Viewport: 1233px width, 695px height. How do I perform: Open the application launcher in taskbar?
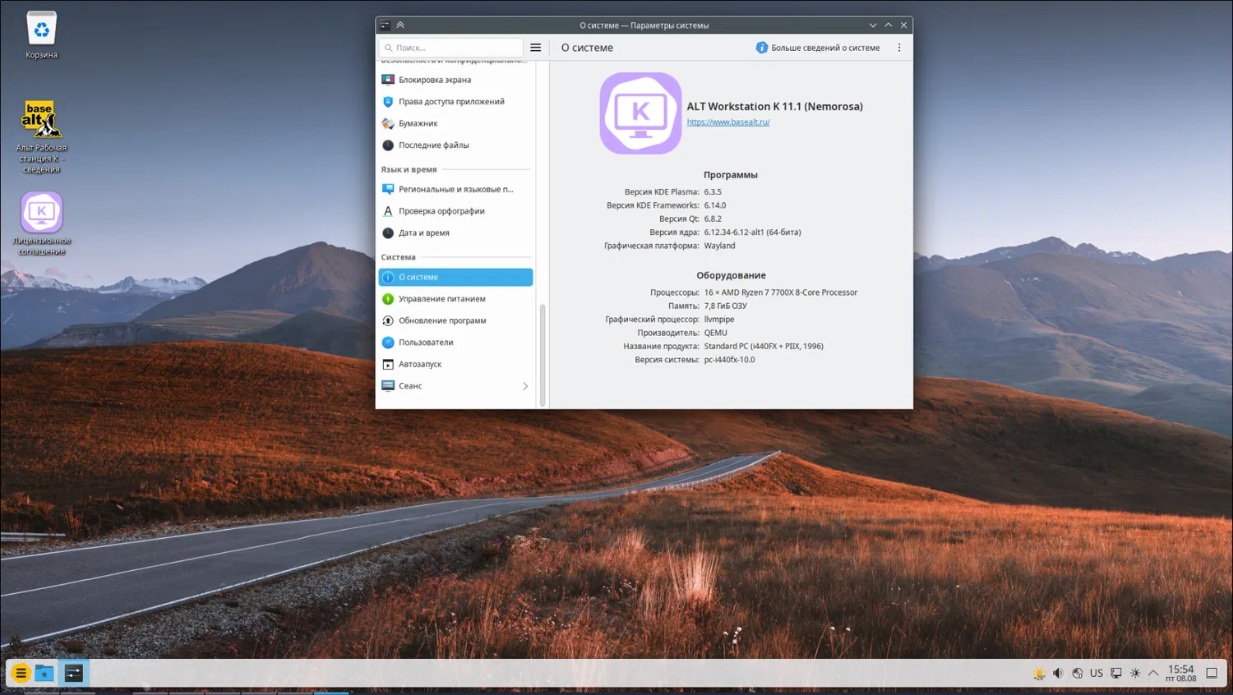21,674
